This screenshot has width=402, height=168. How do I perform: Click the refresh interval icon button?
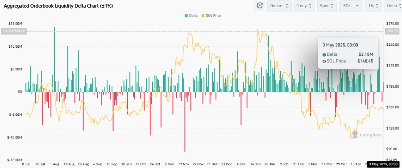pos(260,6)
